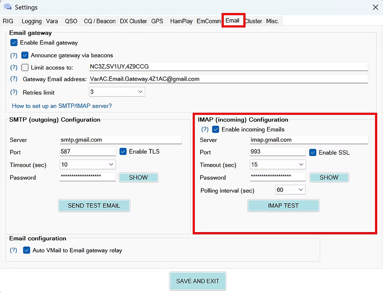
Task: Go to the Misc. tab
Action: coord(272,21)
